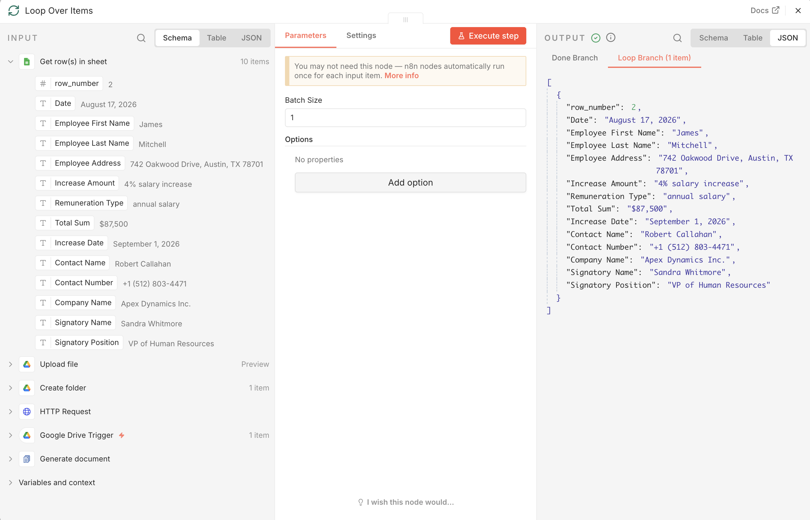Show the Loop Branch (1 item) output
The height and width of the screenshot is (520, 810).
coord(654,58)
